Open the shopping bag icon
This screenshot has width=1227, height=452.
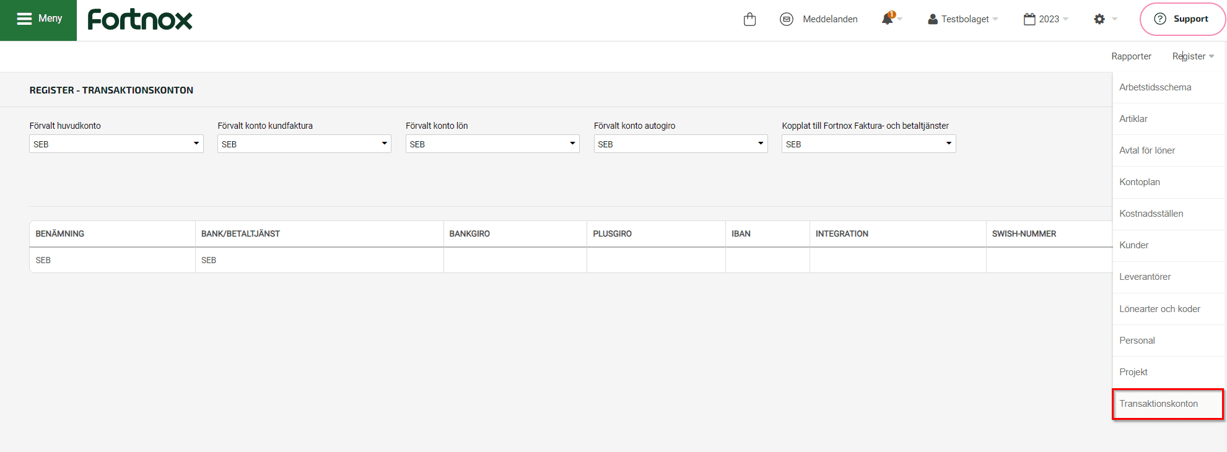(x=749, y=19)
